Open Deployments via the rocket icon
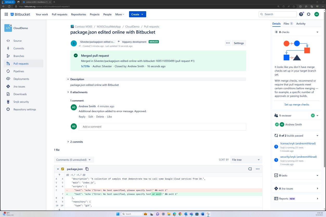326x217 pixels. pos(21,79)
